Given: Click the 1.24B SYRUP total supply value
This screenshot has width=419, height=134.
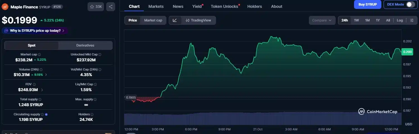Looking at the screenshot, I should [31, 105].
